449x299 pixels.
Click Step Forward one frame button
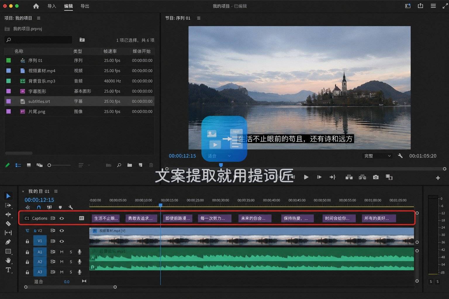point(319,177)
